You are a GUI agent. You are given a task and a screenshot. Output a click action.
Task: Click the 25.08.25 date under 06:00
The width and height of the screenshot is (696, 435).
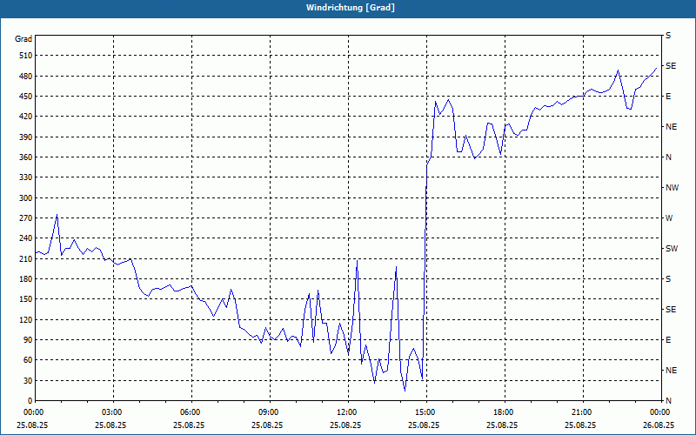click(x=189, y=425)
